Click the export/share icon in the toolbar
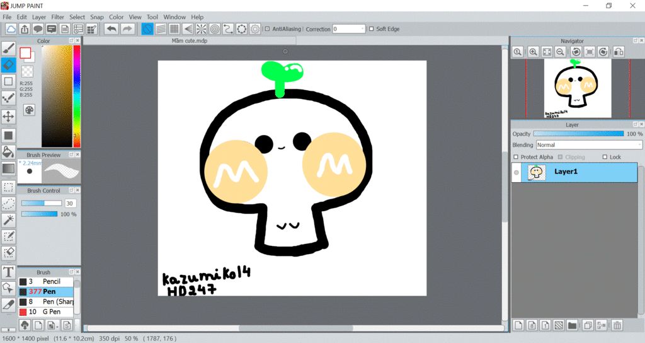The height and width of the screenshot is (343, 645). (25, 29)
